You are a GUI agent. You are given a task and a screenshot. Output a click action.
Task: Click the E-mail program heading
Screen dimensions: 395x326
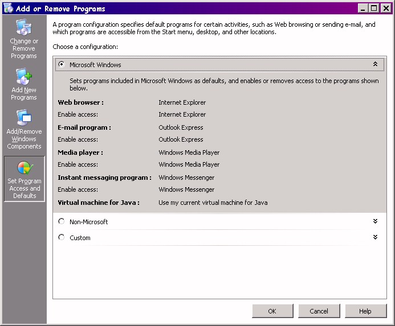[x=84, y=127]
